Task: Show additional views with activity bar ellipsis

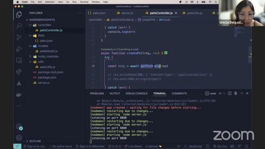Action: (19, 106)
